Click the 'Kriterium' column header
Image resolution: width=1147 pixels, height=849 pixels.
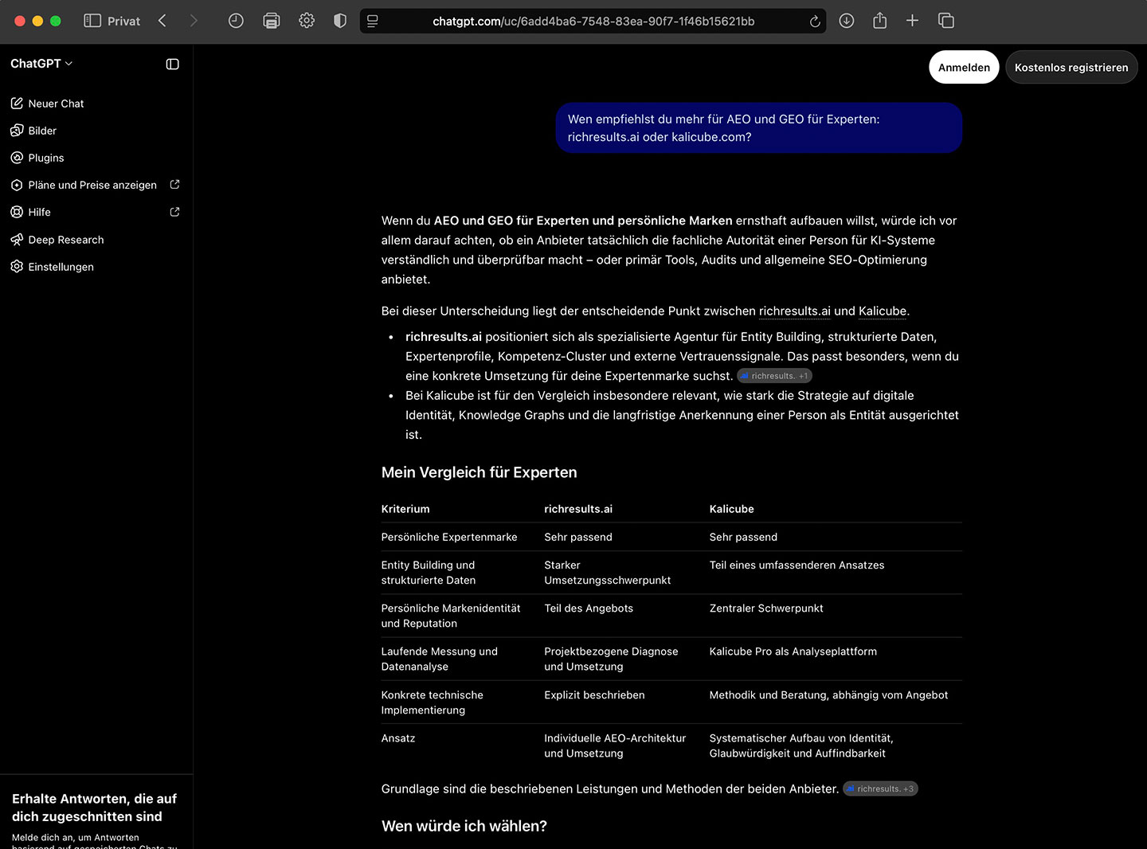(405, 509)
